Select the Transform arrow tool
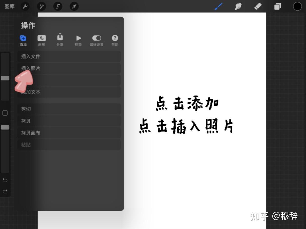The height and width of the screenshot is (229, 306). click(x=74, y=6)
